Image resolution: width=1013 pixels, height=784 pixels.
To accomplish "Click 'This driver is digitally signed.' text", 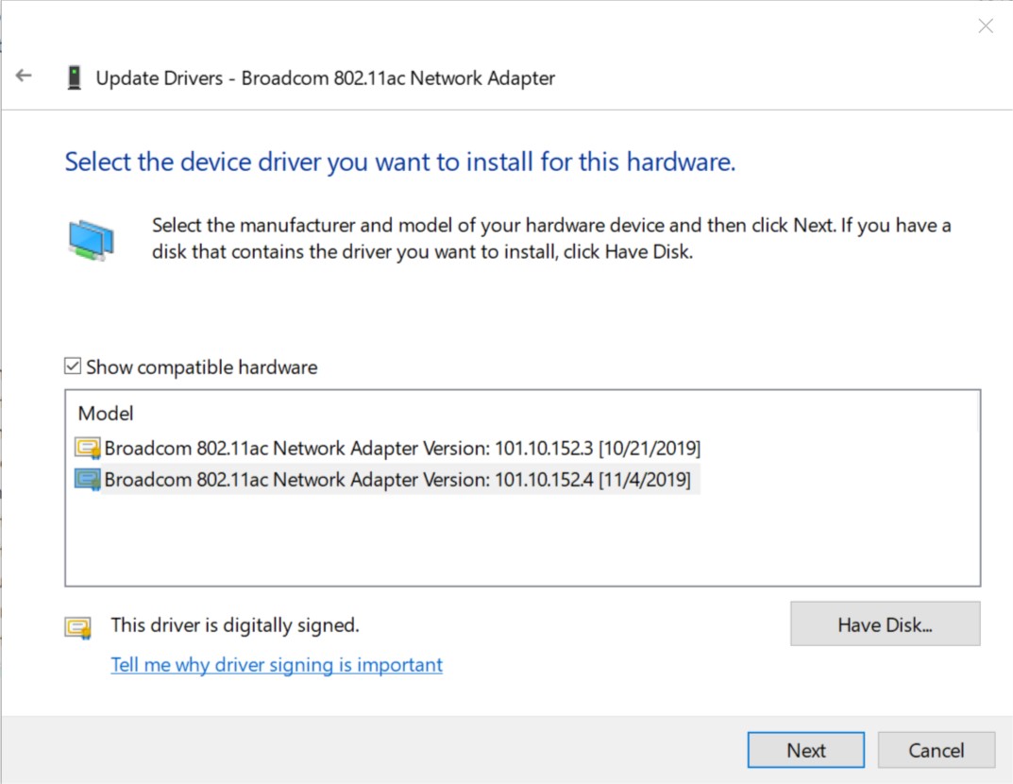I will [x=234, y=625].
